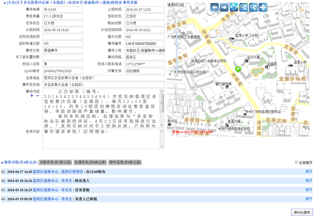Click the minus icon under 事件内容
This screenshot has height=218, width=315.
click(38, 96)
